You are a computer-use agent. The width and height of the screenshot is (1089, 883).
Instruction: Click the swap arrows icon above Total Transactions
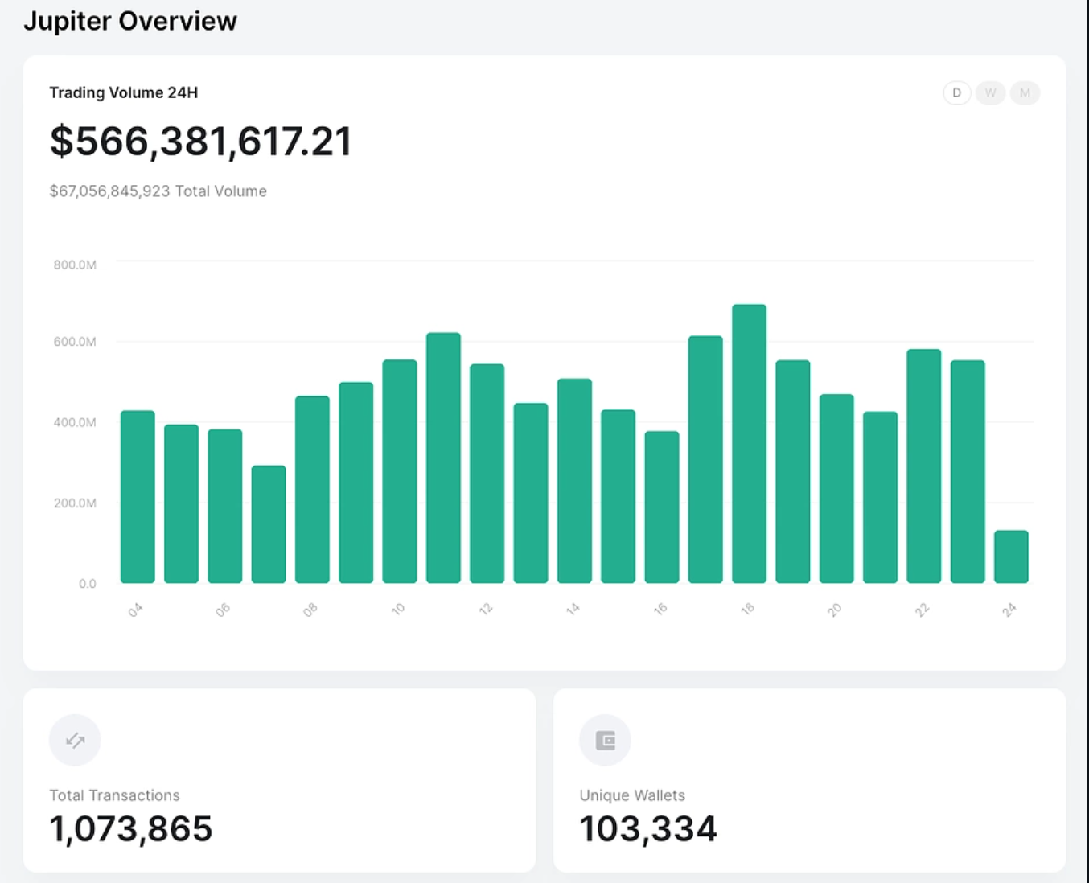(75, 740)
